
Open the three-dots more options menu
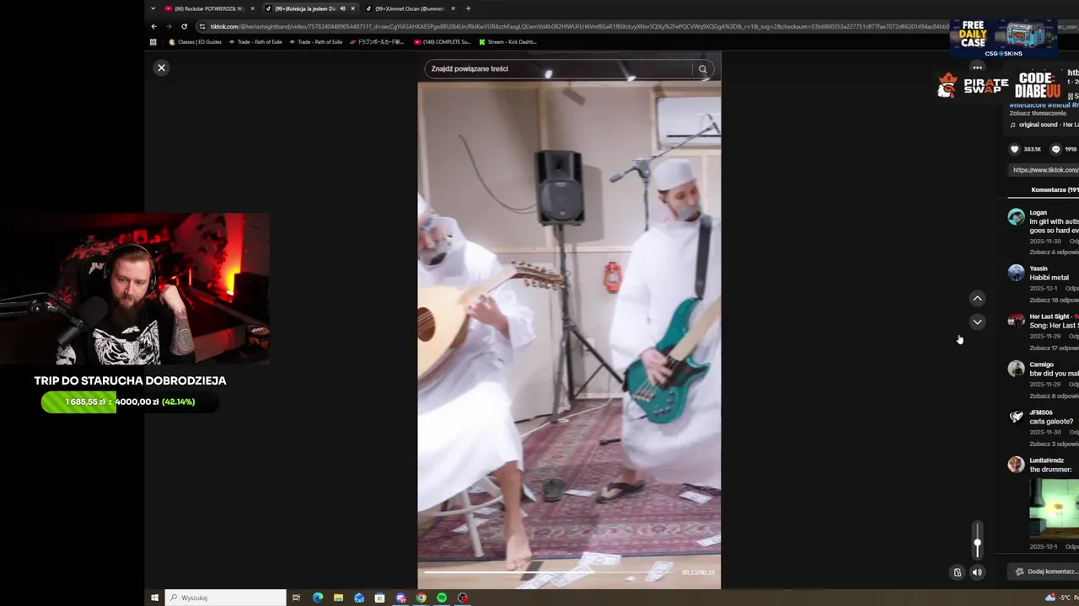[x=977, y=67]
